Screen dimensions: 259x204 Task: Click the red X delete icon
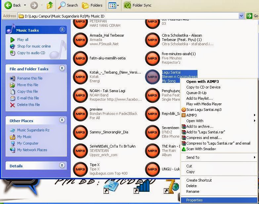click(x=13, y=105)
